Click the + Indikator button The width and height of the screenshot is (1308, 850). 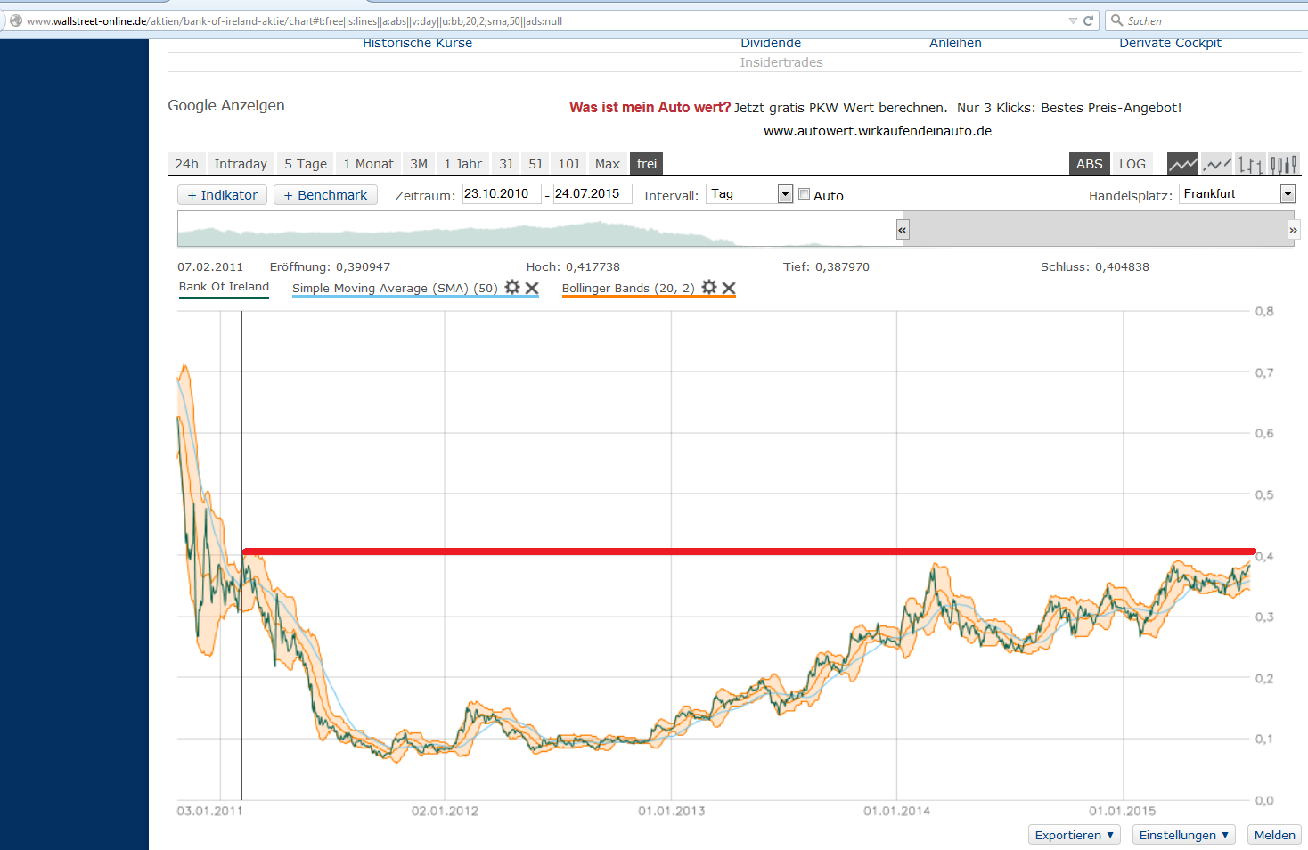click(222, 195)
